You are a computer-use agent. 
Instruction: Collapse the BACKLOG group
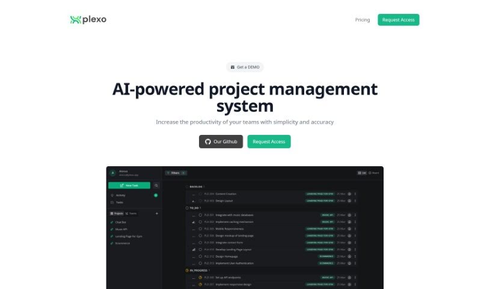click(x=196, y=187)
